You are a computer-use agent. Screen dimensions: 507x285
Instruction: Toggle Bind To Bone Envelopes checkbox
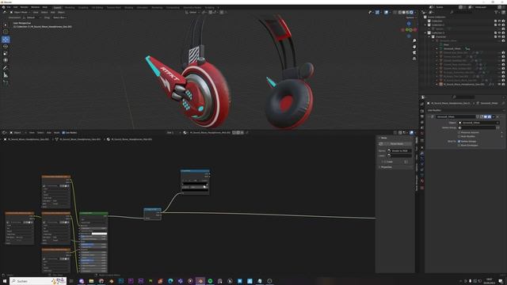tap(459, 145)
